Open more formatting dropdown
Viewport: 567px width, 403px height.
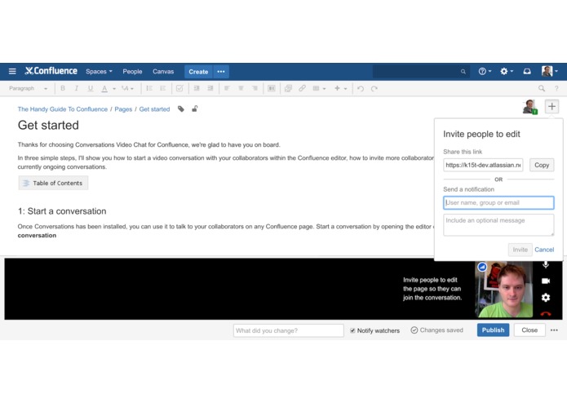tap(127, 88)
